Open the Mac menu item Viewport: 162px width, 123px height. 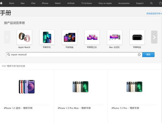pyautogui.click(x=23, y=3)
